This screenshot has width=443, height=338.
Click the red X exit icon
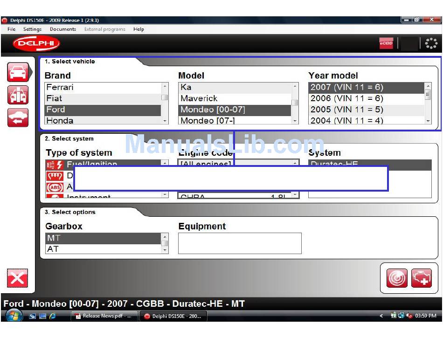tap(18, 278)
